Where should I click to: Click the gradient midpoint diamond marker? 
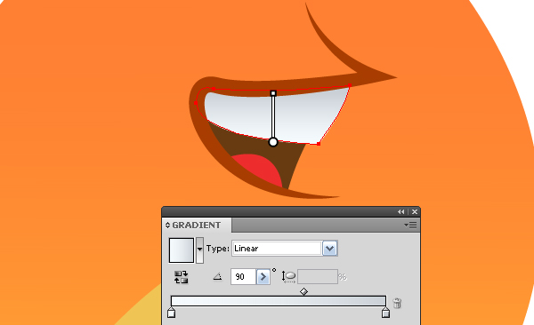[303, 291]
